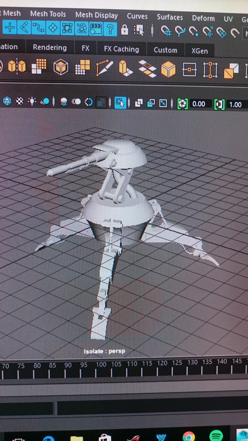Enable Snap to grids magnet

(x=166, y=31)
